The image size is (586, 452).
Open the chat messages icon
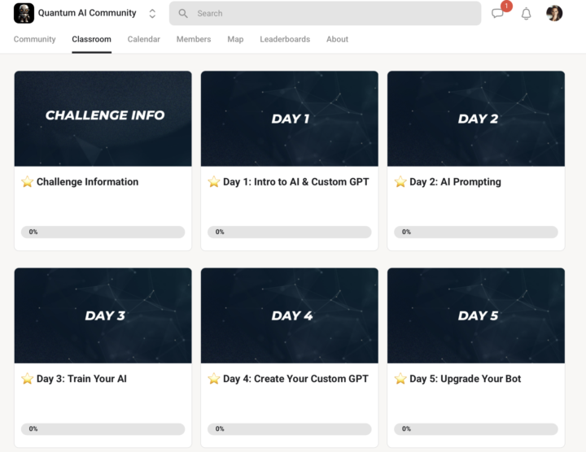pos(497,14)
